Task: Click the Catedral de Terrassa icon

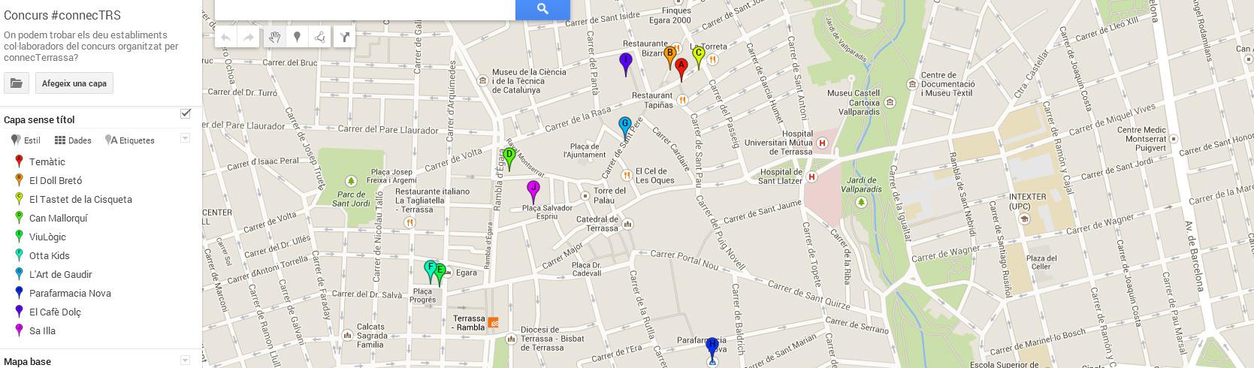Action: [x=628, y=224]
